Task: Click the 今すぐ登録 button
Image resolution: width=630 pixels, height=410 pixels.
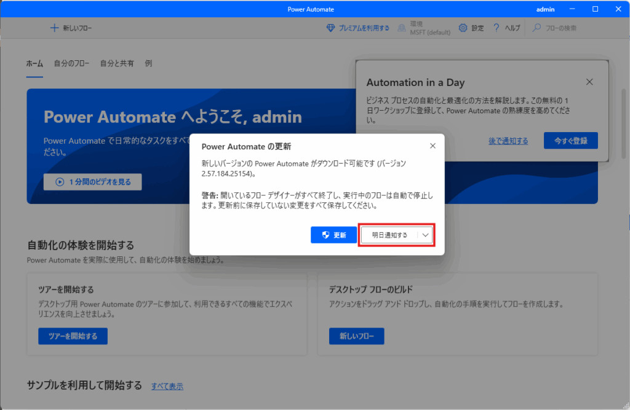Action: tap(570, 141)
